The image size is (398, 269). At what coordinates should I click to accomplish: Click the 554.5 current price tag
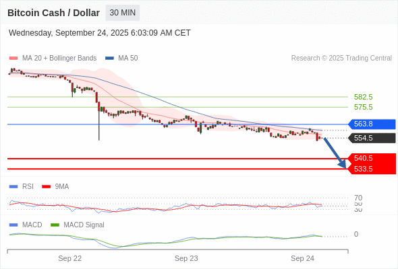[x=372, y=138]
